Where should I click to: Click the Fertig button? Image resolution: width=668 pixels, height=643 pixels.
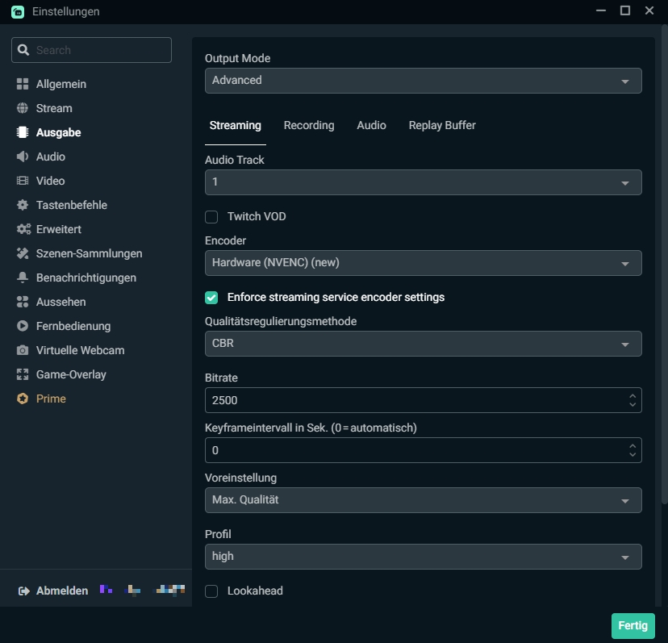pyautogui.click(x=633, y=625)
